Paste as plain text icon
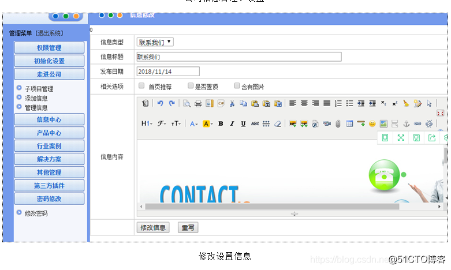451x270 pixels. coord(266,103)
